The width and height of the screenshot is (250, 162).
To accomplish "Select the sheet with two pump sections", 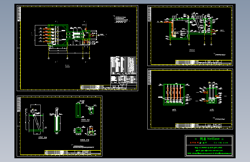I will tap(190, 99).
